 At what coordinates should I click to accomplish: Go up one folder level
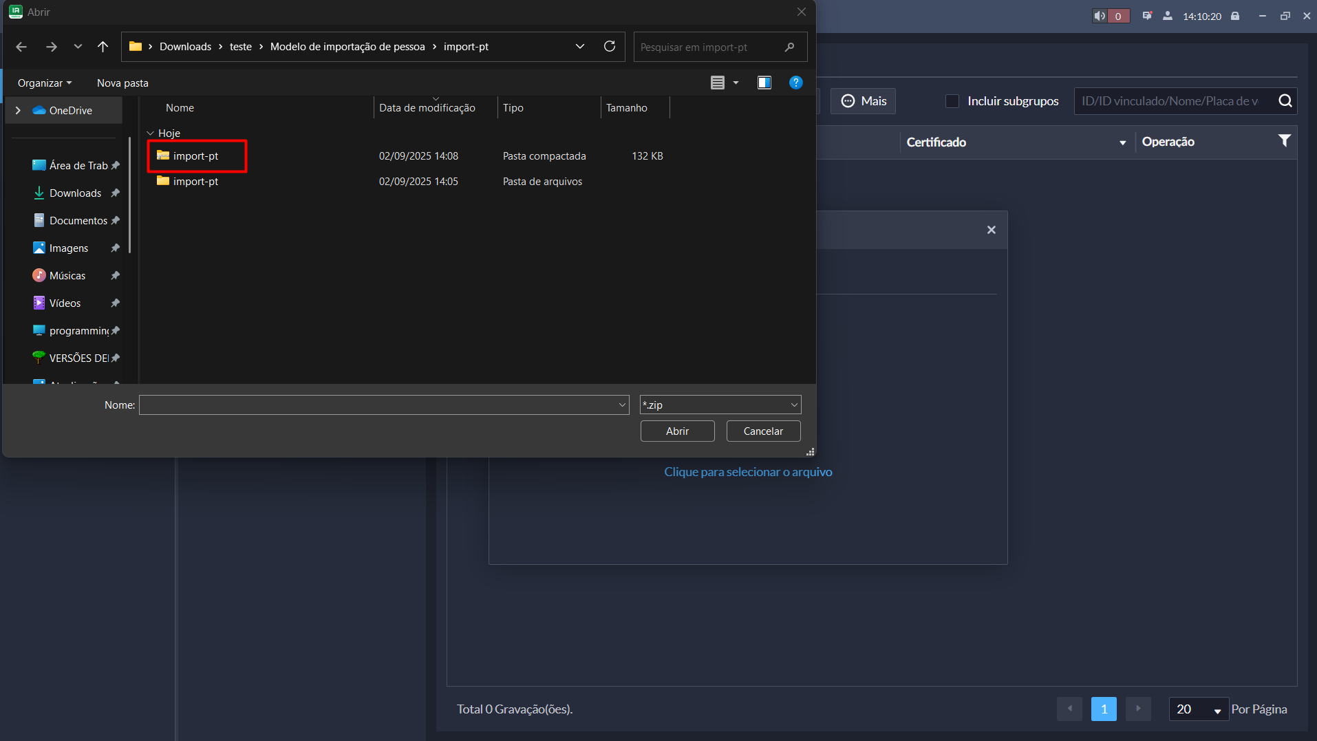103,47
